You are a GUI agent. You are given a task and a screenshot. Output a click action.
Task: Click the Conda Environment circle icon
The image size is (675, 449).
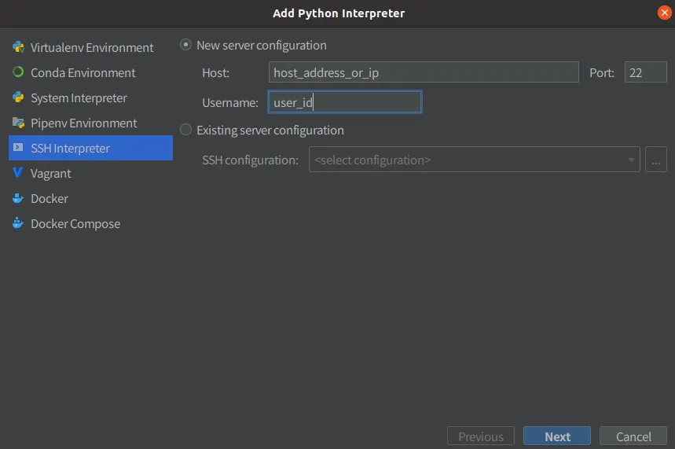point(17,72)
